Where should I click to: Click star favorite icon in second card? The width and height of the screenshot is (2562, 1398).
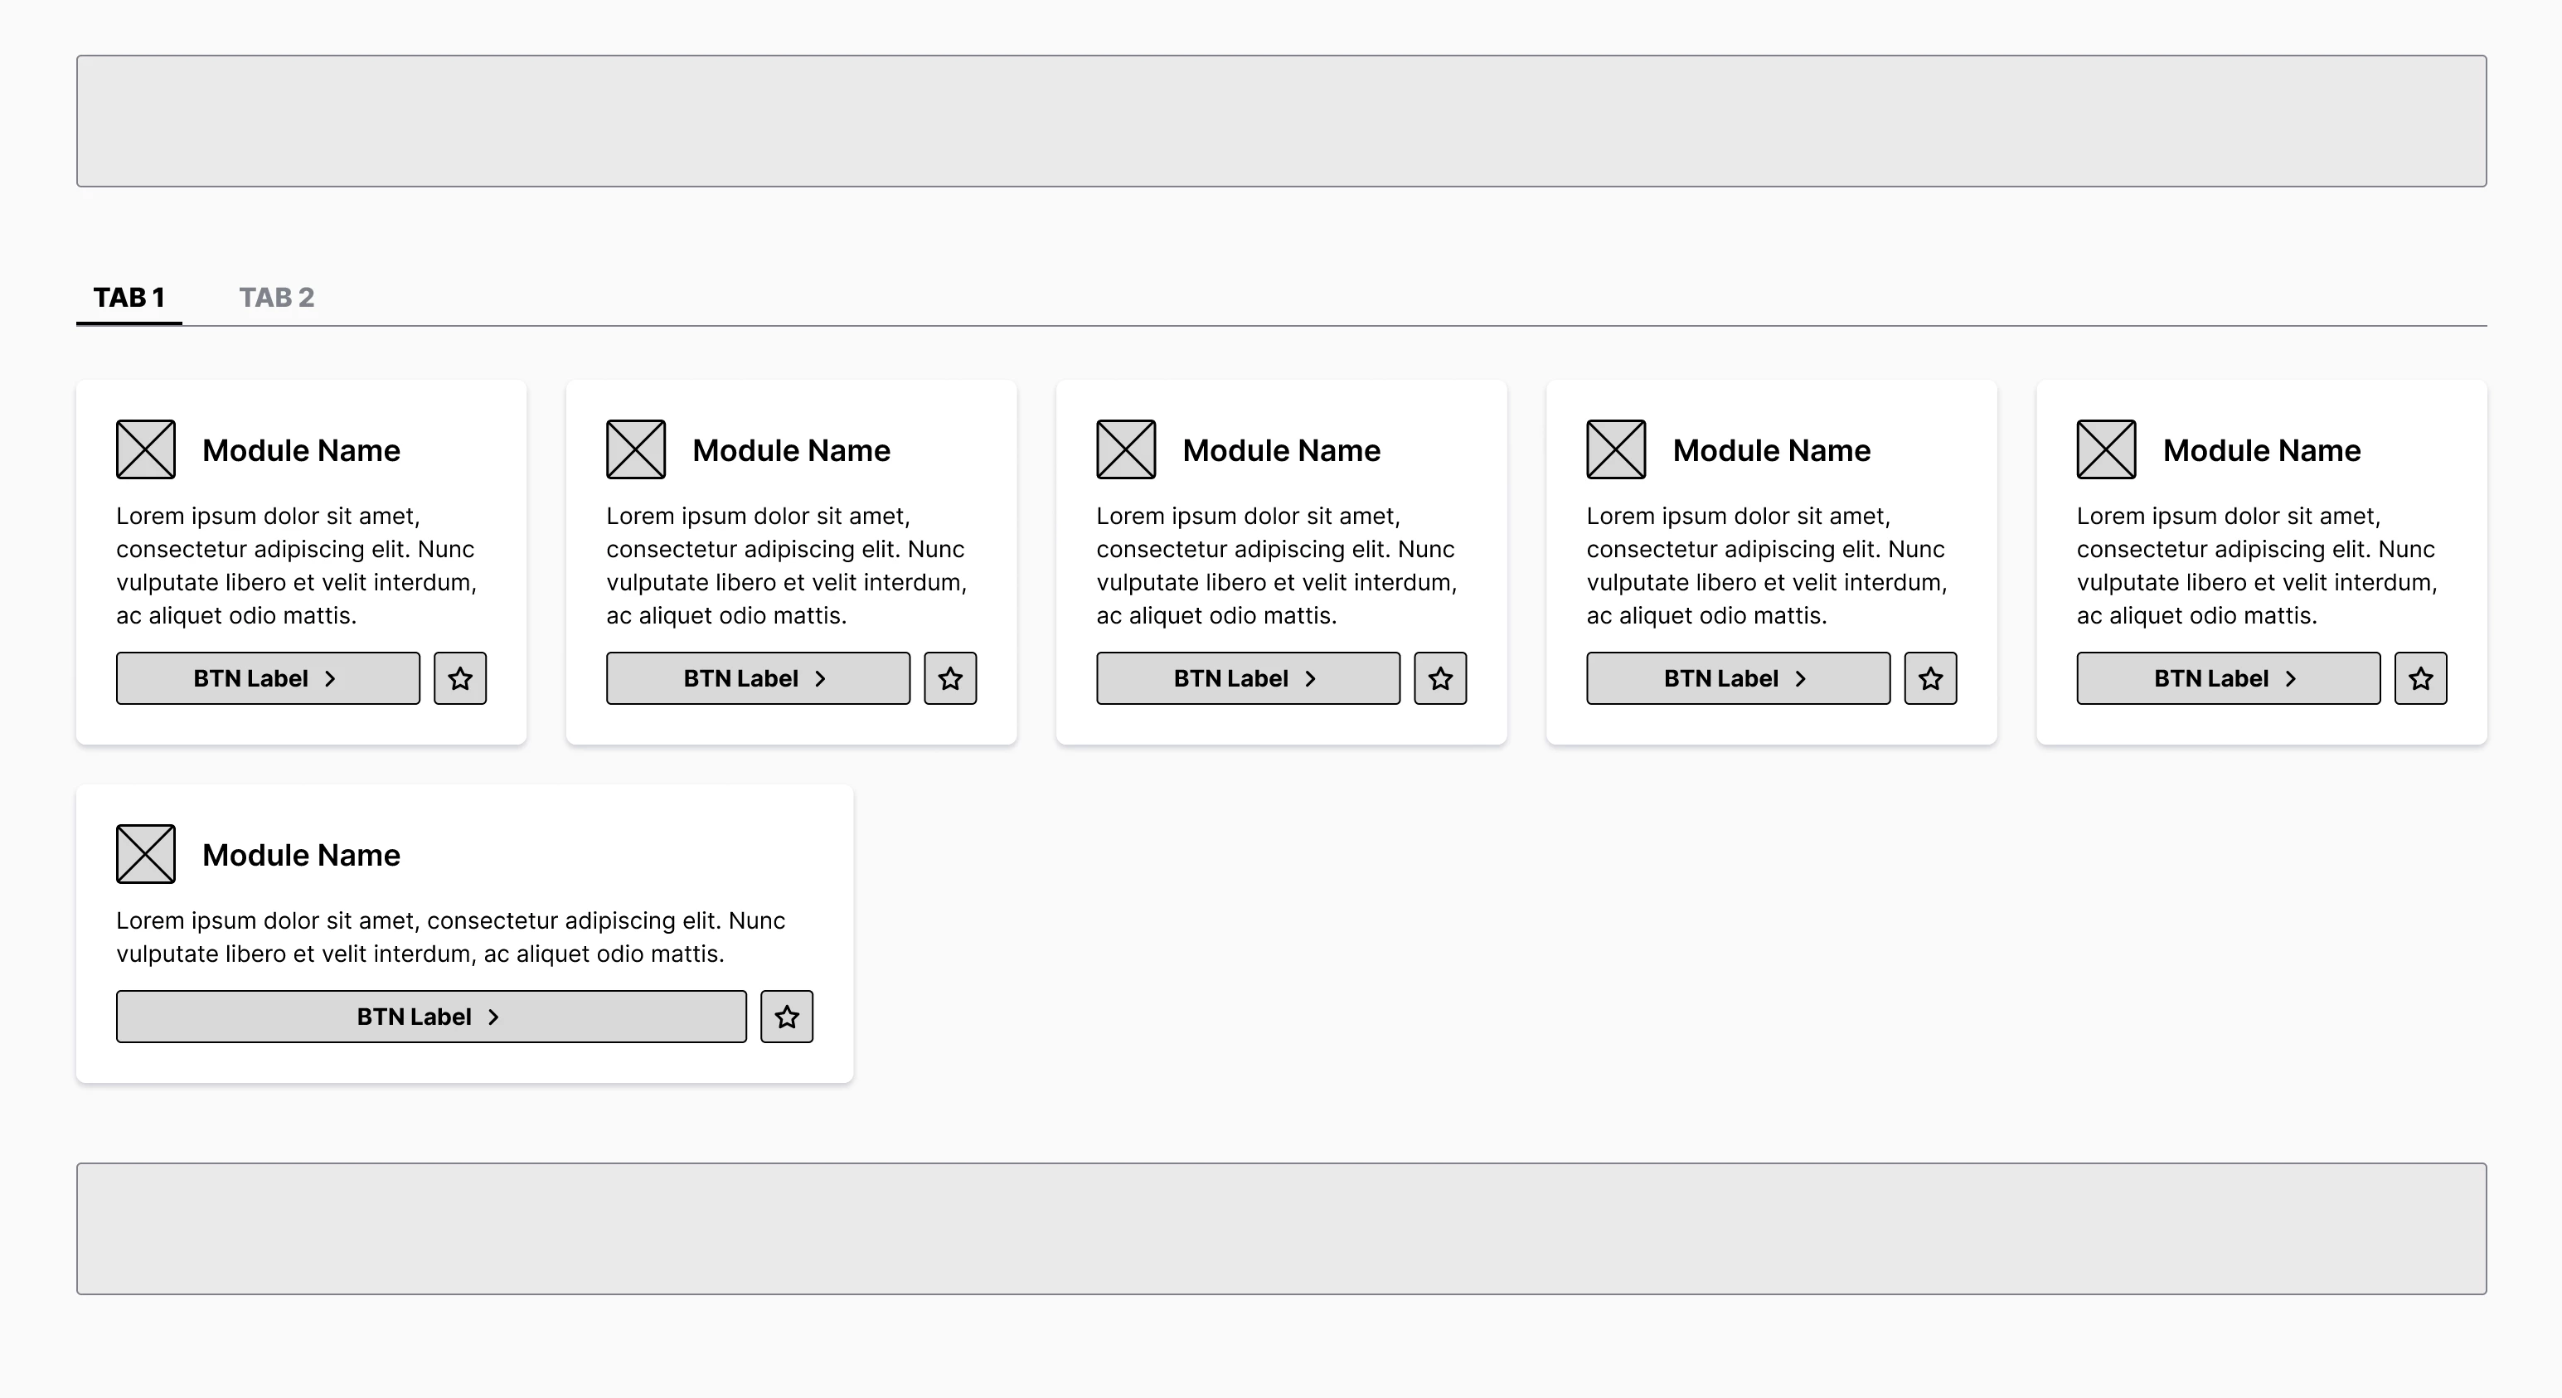[x=950, y=678]
